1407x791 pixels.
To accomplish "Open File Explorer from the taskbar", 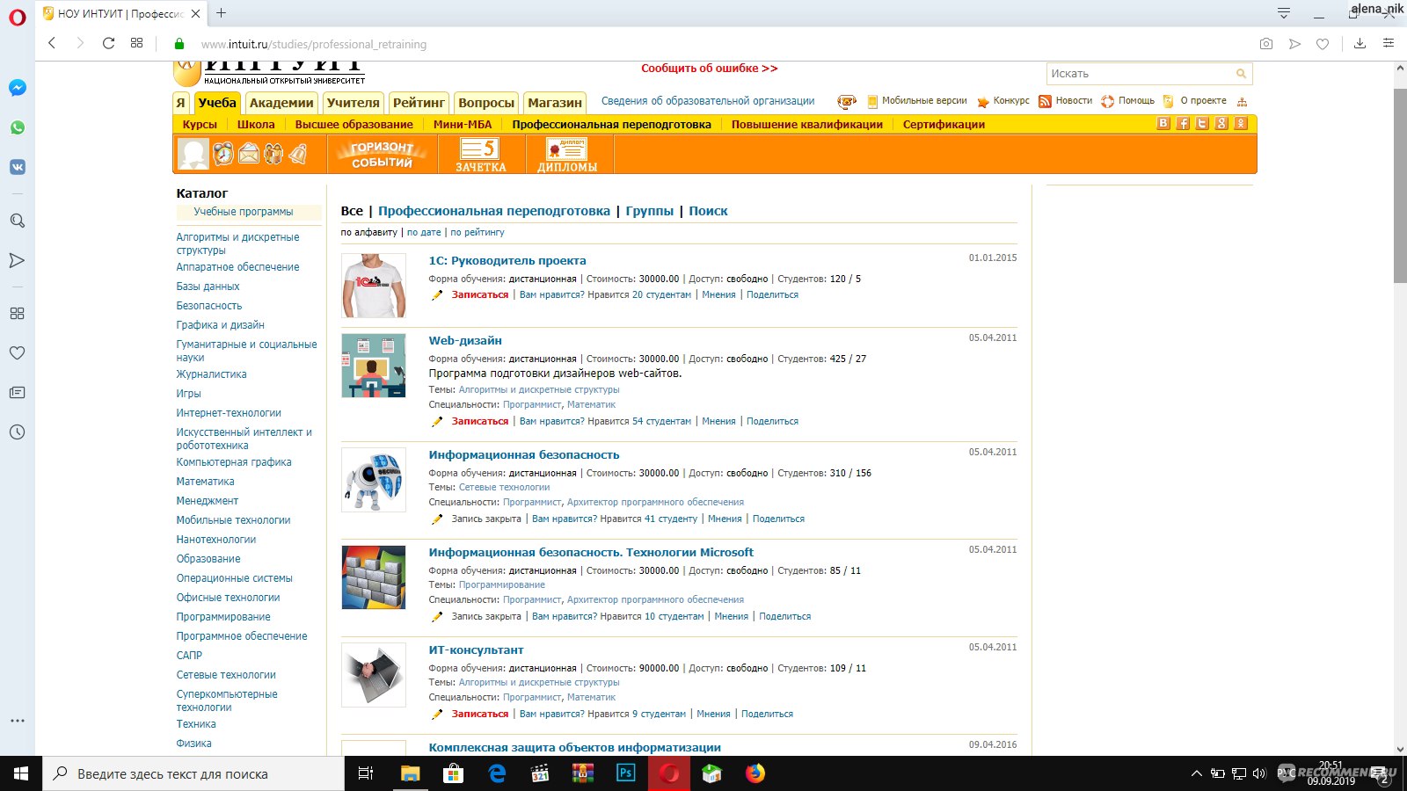I will [x=410, y=773].
